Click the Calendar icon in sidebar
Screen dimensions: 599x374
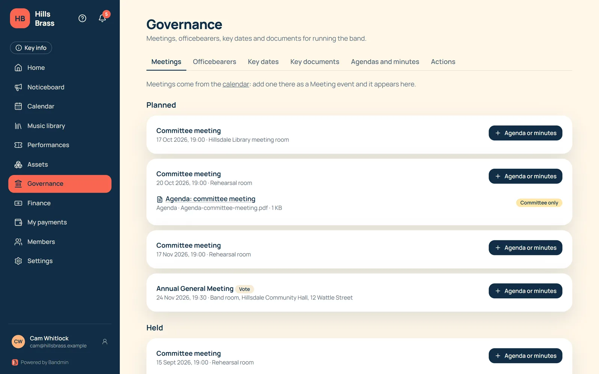point(18,106)
